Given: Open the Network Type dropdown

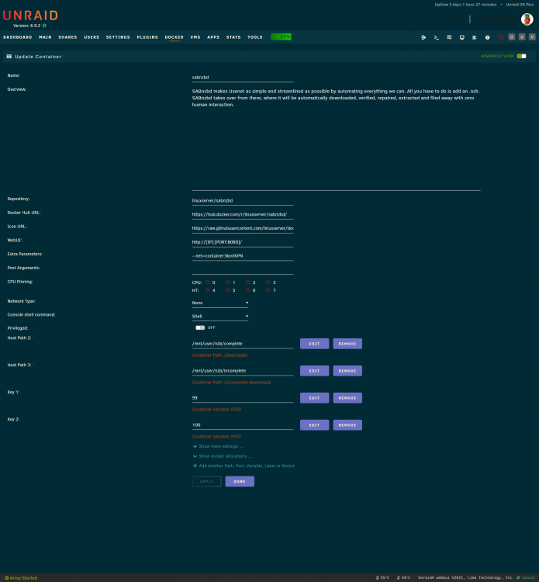Looking at the screenshot, I should (220, 303).
